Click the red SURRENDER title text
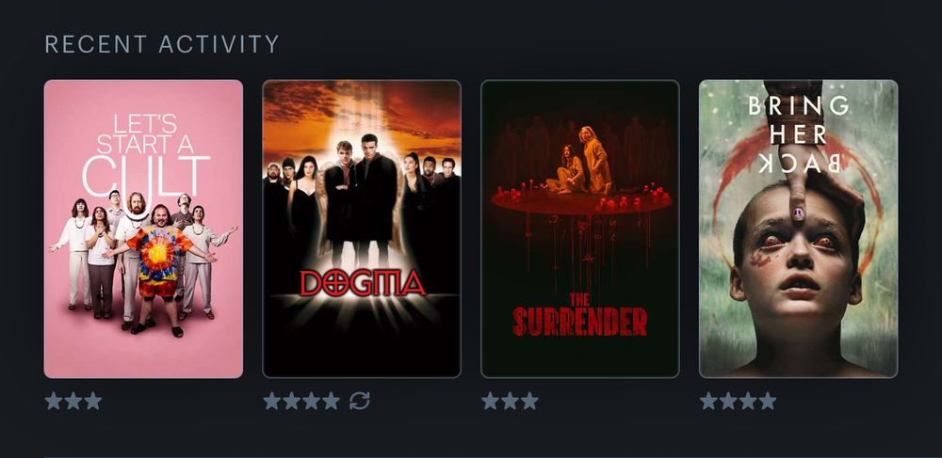This screenshot has height=458, width=942. coord(579,322)
